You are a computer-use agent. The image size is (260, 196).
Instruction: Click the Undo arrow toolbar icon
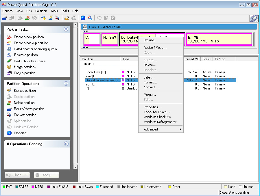[99, 18]
